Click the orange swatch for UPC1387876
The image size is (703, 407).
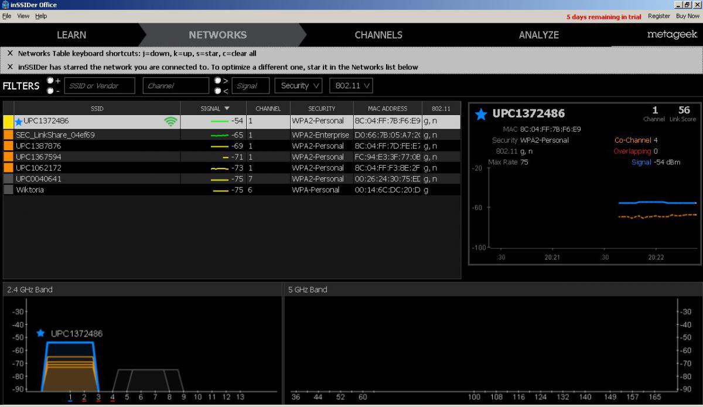(x=8, y=146)
